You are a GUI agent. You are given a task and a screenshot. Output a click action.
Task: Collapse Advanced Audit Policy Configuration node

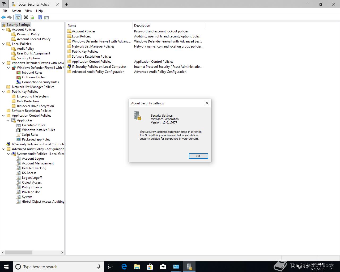(3, 149)
